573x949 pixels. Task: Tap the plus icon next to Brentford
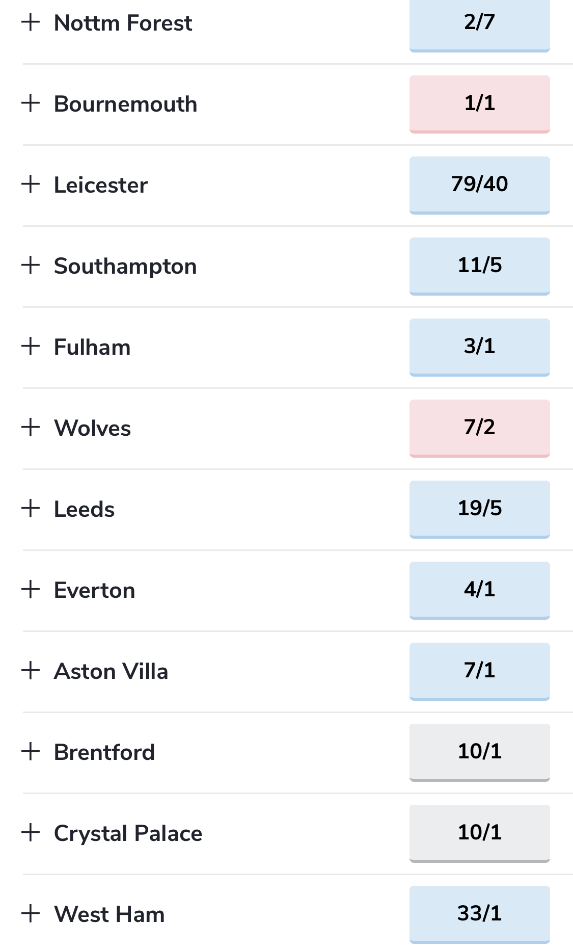pyautogui.click(x=31, y=751)
